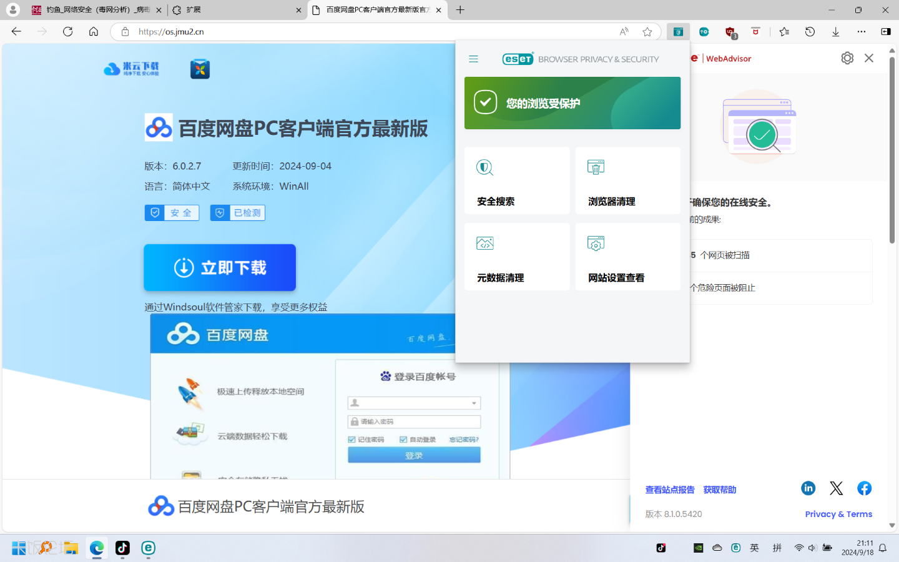Open the browser Downloads icon
Image resolution: width=899 pixels, height=562 pixels.
click(835, 32)
